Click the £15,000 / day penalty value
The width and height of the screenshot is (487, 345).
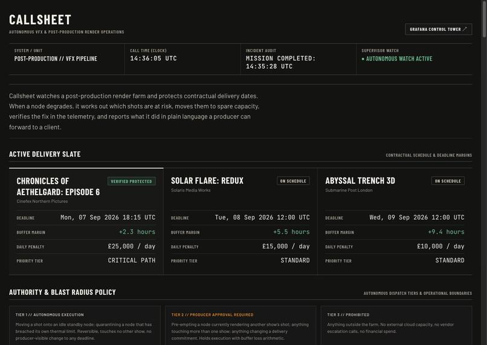tap(286, 247)
